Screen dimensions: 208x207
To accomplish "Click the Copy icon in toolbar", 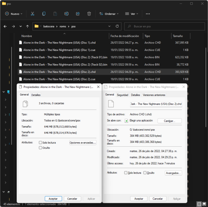I will click(x=44, y=14).
